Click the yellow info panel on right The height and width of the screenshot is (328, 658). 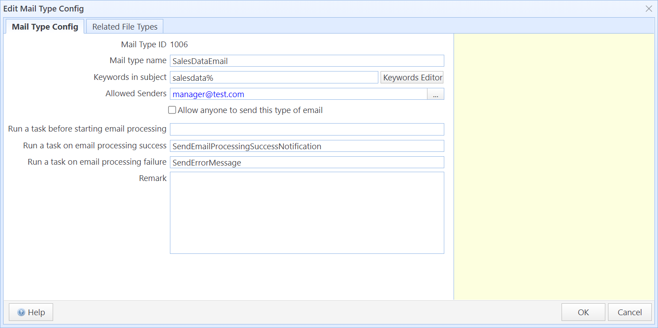[x=554, y=167]
